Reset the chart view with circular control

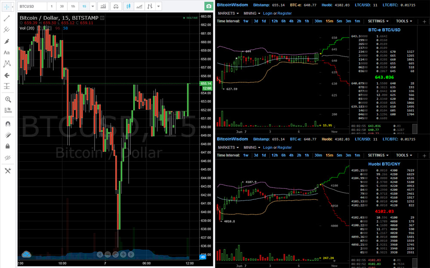tap(115, 255)
